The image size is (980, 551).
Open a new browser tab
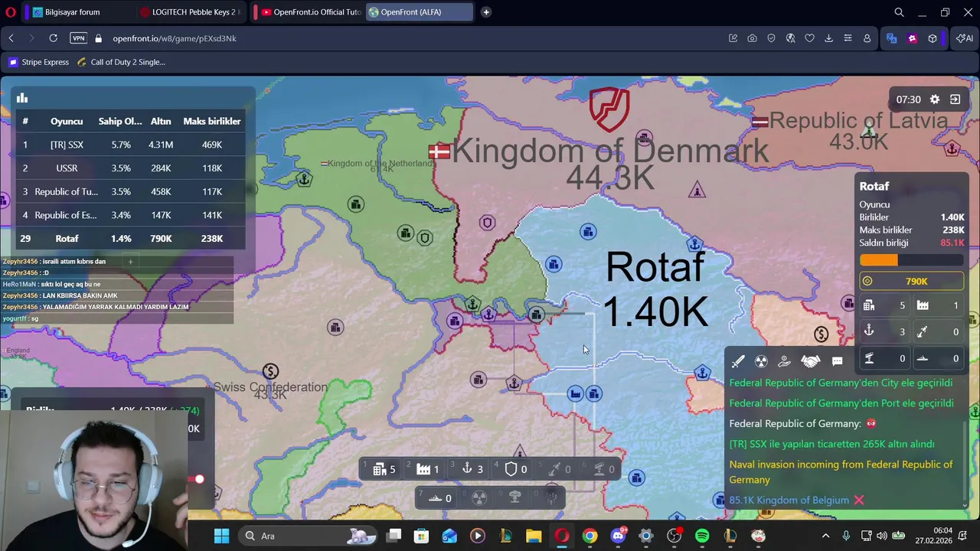[486, 12]
